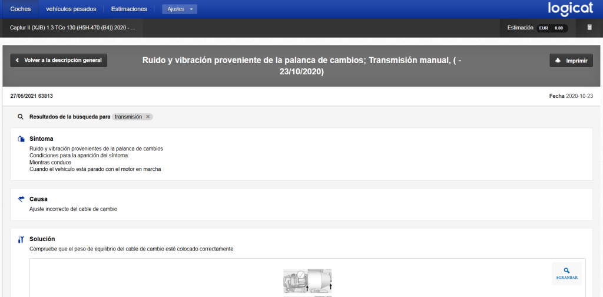Screen dimensions: 603x297
Task: Open the Ajustes dropdown
Action: (x=180, y=9)
